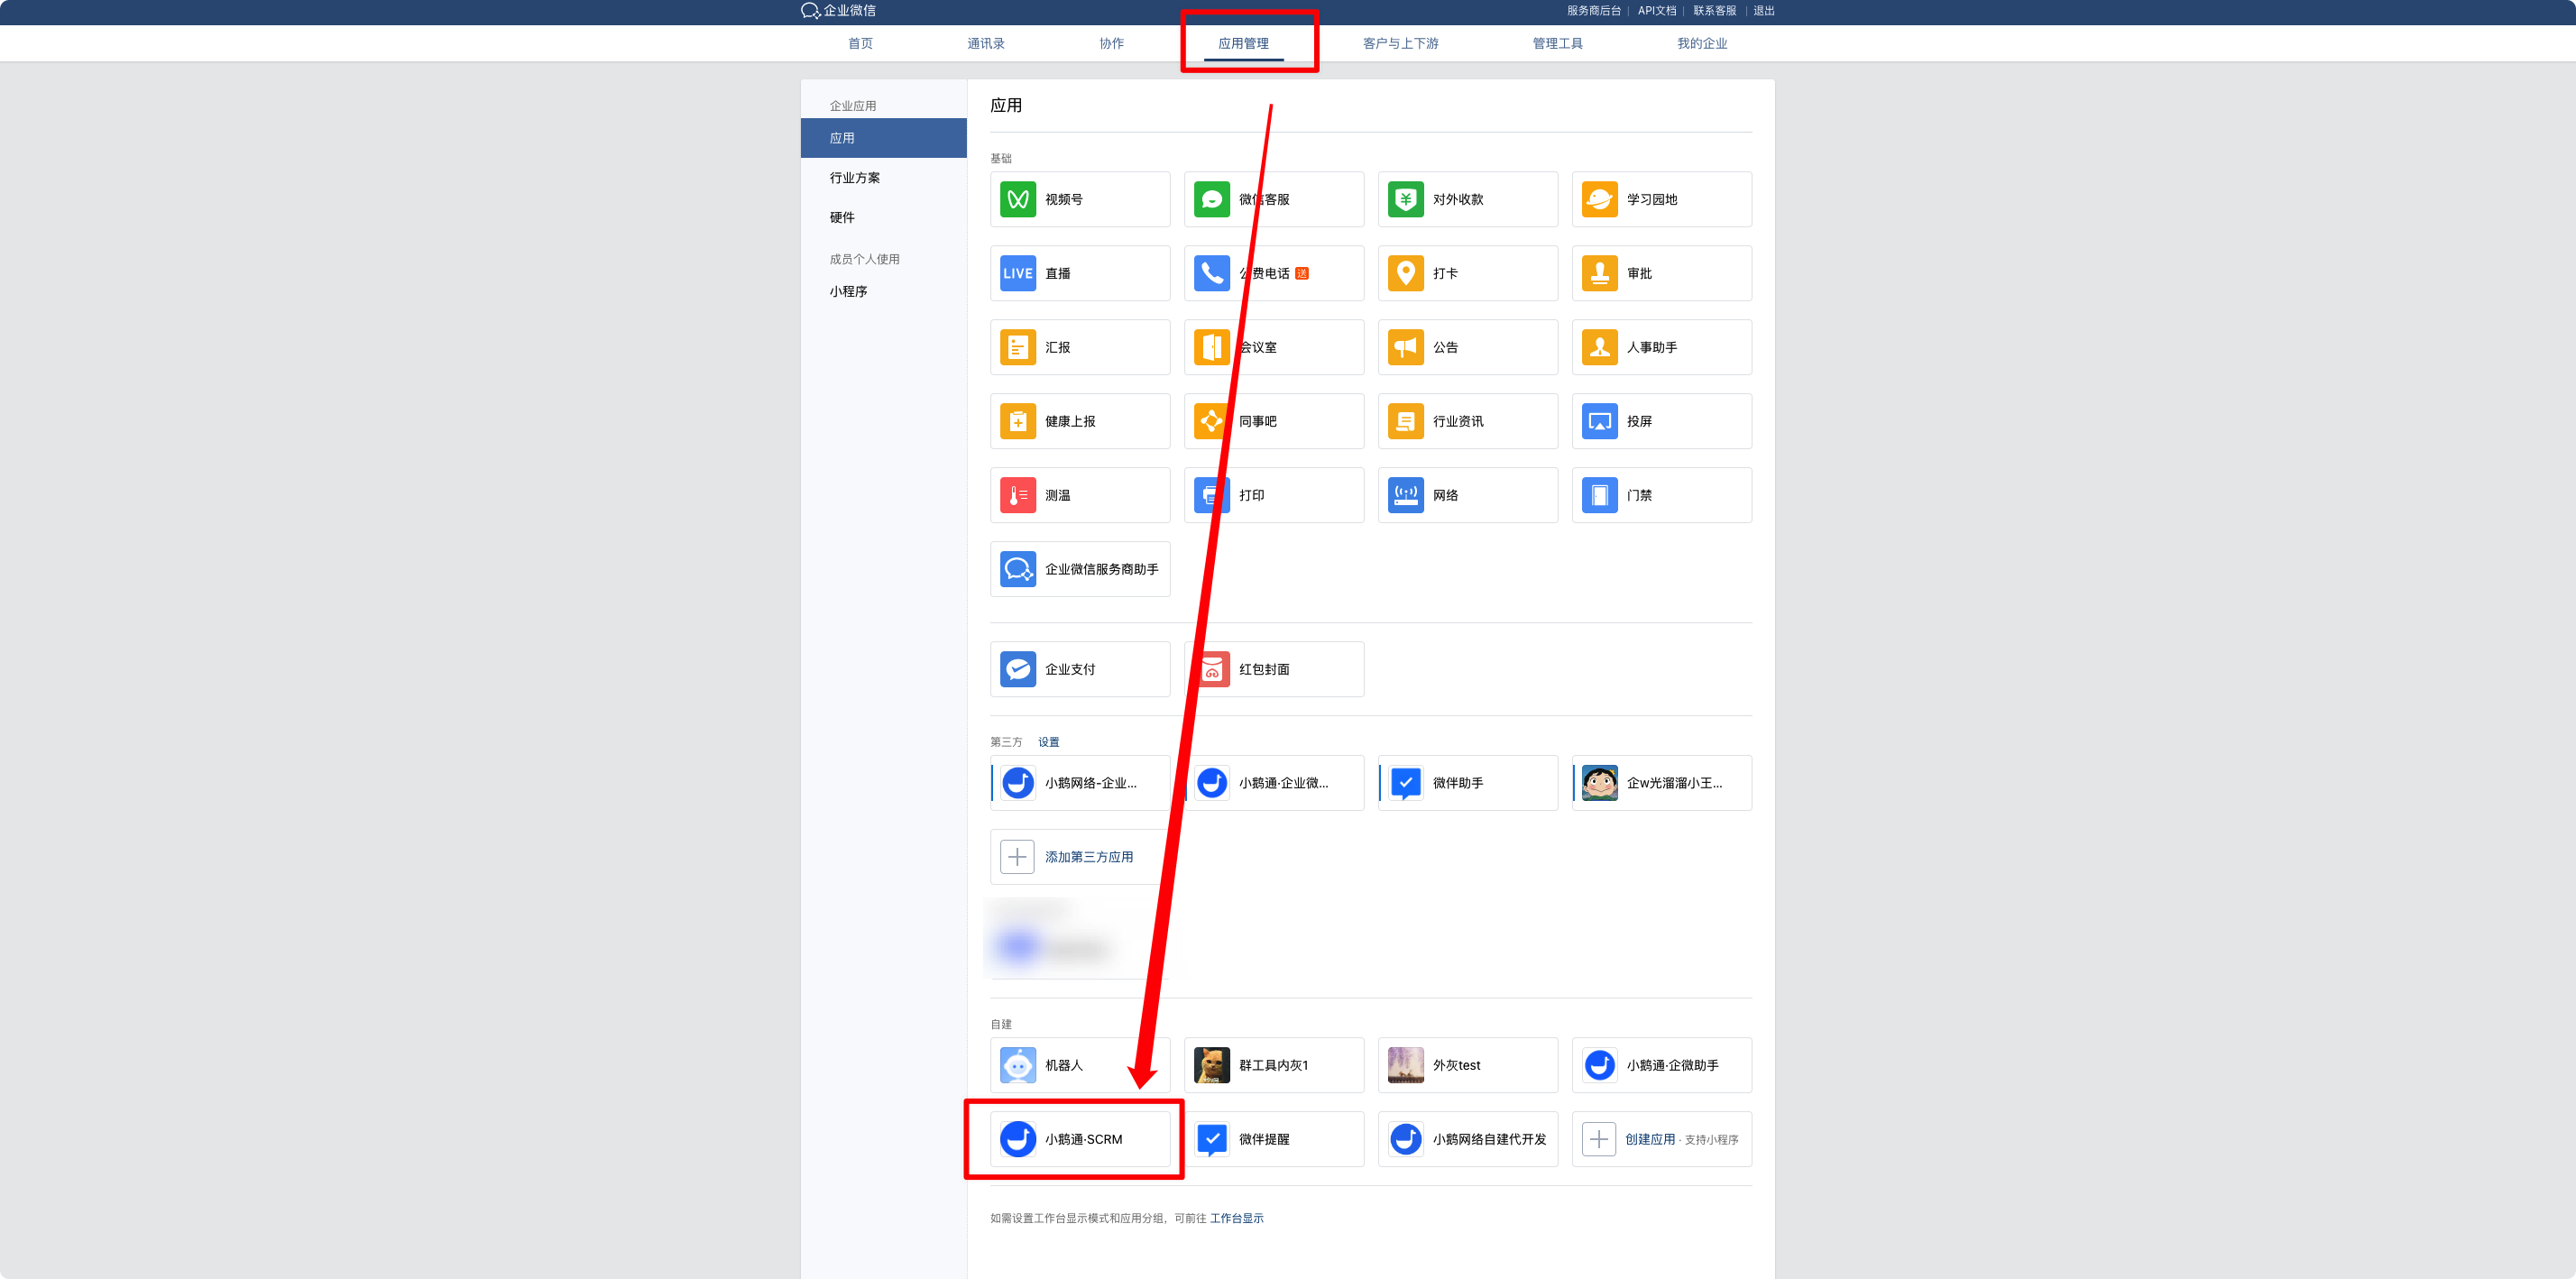The height and width of the screenshot is (1279, 2576).
Task: Open the 公告 announcement icon
Action: (1406, 347)
